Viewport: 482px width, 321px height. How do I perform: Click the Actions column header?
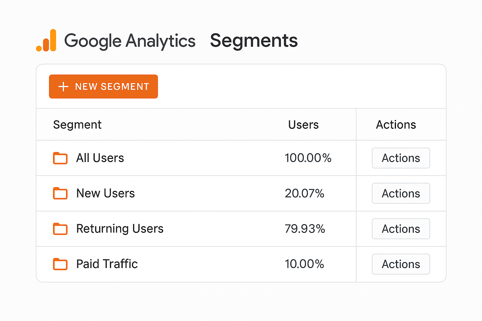tap(396, 124)
